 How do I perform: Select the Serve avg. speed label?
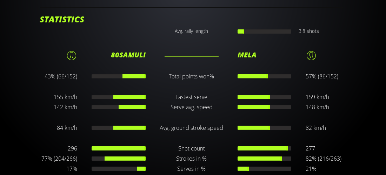191,107
